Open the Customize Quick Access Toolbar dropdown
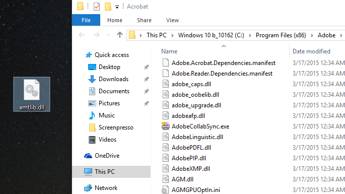 click(117, 7)
